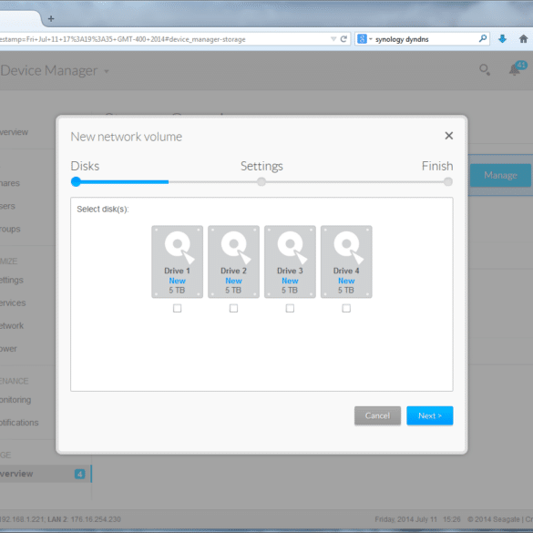Jump to the Disks step marker
533x533 pixels.
[77, 182]
